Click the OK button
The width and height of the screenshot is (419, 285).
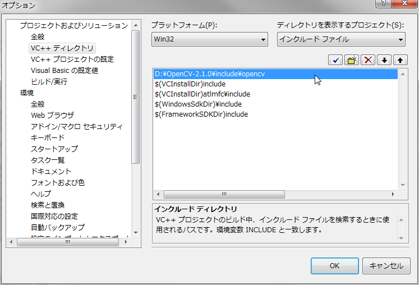(334, 266)
